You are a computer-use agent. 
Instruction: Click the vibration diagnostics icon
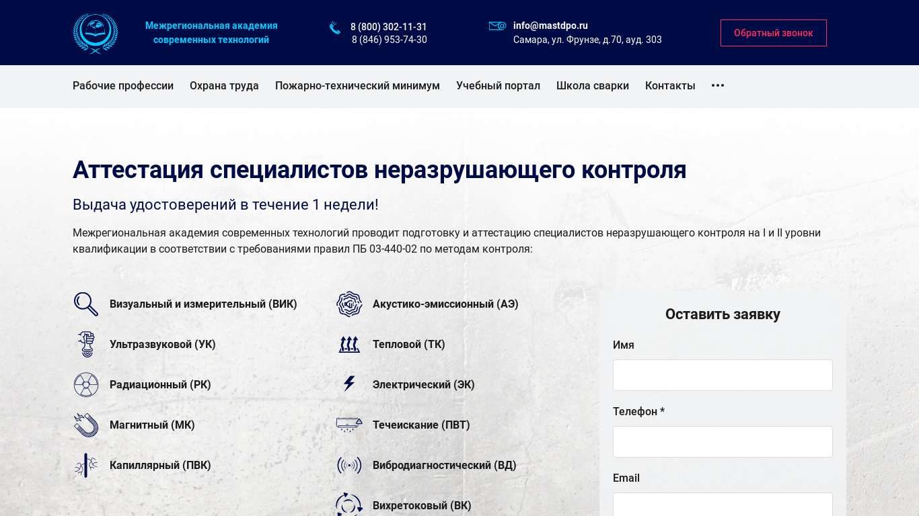click(349, 466)
